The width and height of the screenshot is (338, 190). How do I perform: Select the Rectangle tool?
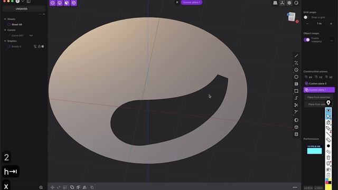tap(296, 91)
